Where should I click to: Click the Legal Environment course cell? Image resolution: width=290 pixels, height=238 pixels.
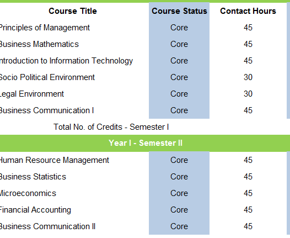(x=74, y=94)
